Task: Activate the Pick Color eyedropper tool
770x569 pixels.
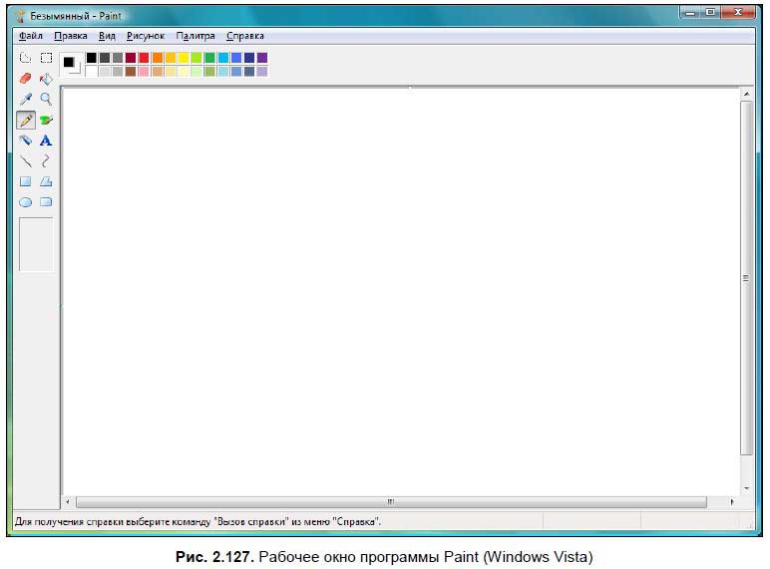Action: coord(26,99)
